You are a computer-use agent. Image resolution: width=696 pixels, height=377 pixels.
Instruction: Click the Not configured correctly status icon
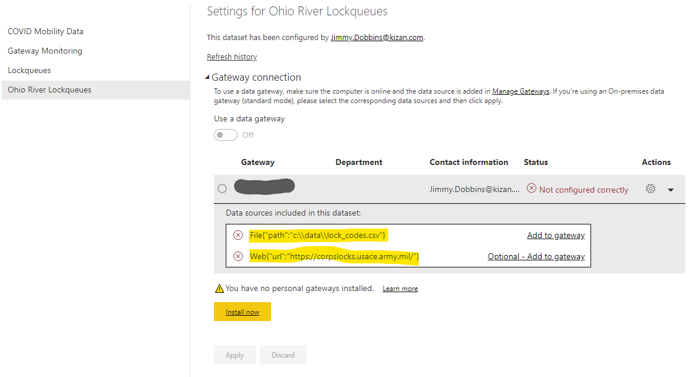click(x=532, y=189)
